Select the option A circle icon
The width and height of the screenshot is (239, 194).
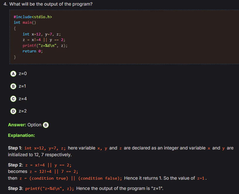[x=13, y=74]
